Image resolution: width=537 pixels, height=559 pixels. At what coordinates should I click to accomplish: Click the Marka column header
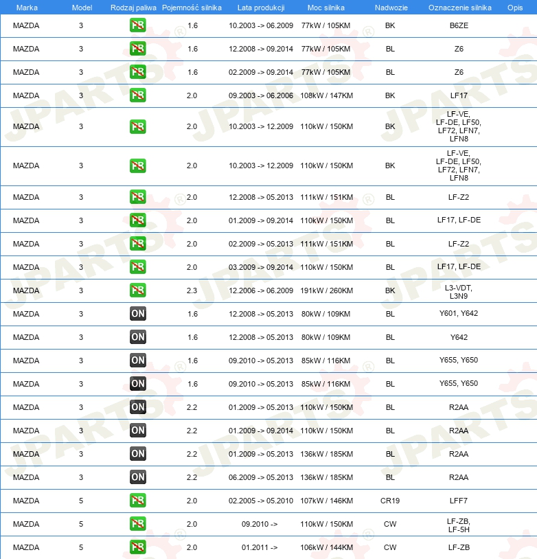[x=26, y=7]
